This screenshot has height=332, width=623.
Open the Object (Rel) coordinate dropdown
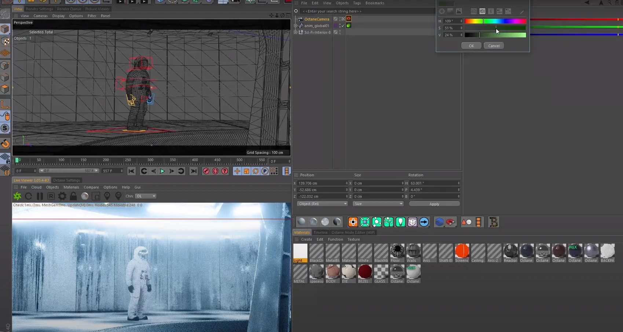pos(322,204)
